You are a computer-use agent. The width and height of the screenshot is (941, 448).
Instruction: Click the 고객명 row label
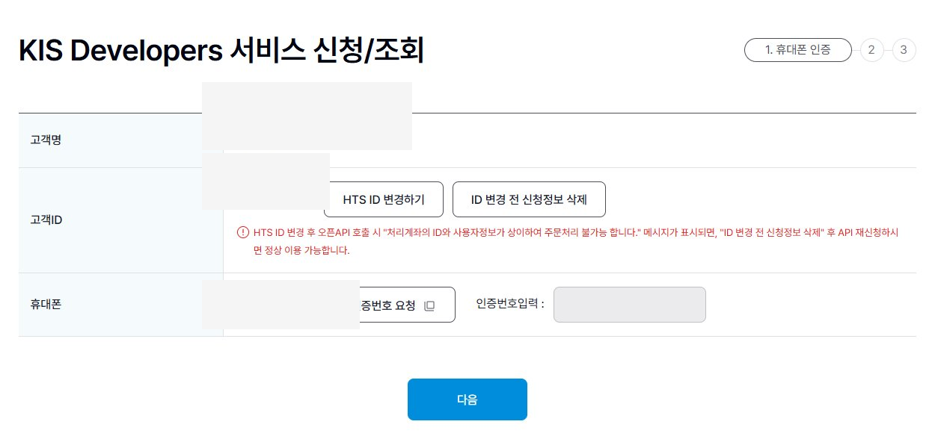point(46,140)
